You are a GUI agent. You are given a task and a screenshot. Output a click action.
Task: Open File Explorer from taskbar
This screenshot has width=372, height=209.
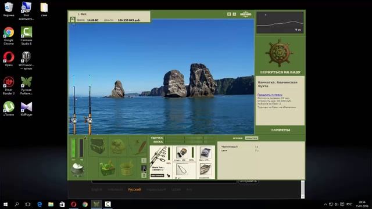51,204
